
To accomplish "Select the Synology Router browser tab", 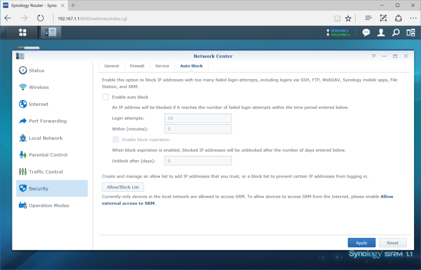I will 34,5.
